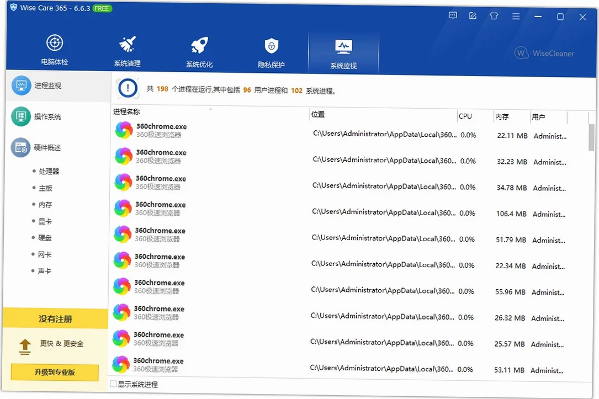
Task: Click the 22.11 MB memory value
Action: [x=512, y=136]
